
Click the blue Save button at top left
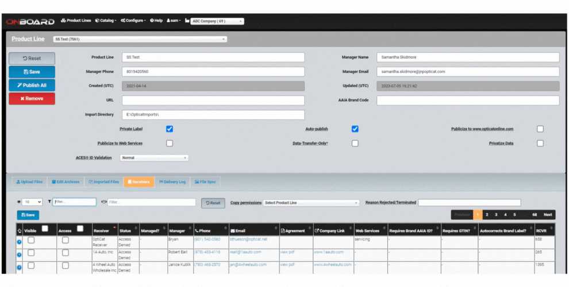(x=32, y=72)
